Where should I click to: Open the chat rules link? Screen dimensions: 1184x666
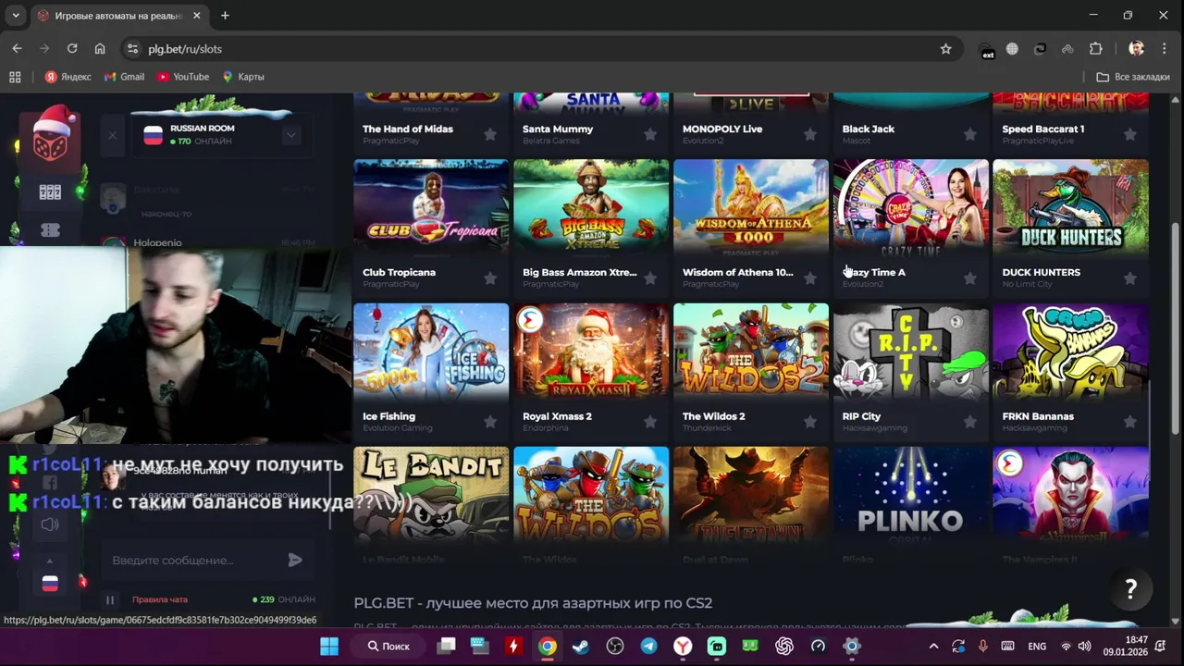click(x=160, y=599)
